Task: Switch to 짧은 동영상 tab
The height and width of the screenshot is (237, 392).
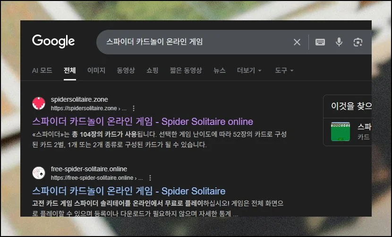Action: 186,70
